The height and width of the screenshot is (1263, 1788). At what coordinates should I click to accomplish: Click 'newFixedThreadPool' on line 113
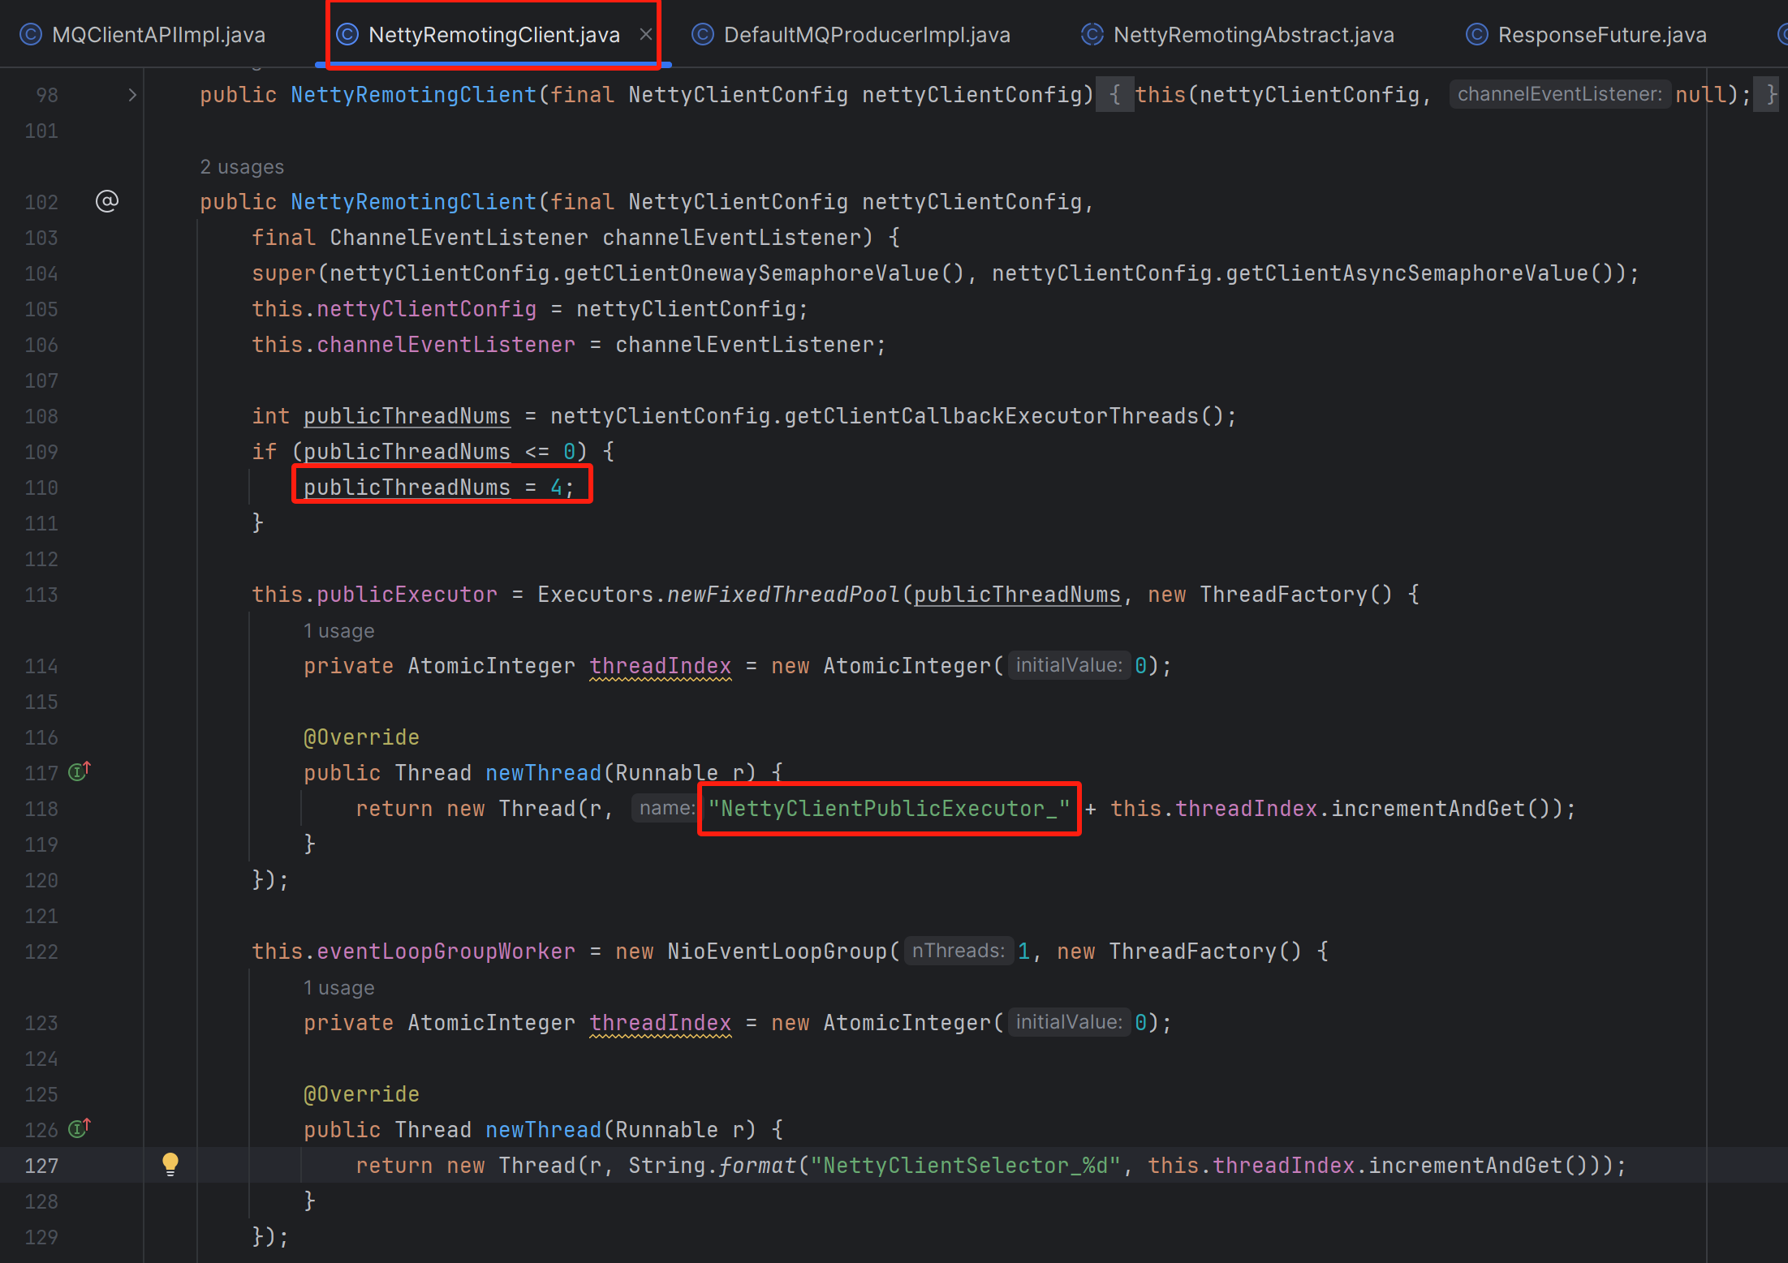pyautogui.click(x=783, y=595)
